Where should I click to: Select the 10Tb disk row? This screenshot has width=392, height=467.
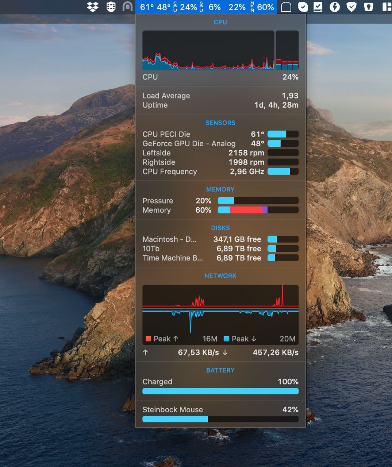[220, 248]
